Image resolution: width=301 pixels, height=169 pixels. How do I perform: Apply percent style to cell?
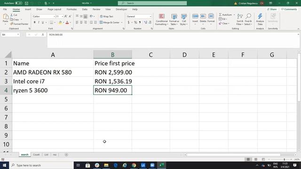point(135,23)
